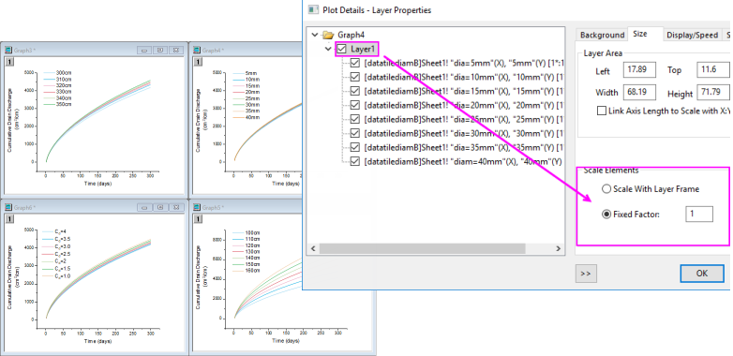733x356 pixels.
Task: Click the Graph4 window title icon
Action: point(196,50)
